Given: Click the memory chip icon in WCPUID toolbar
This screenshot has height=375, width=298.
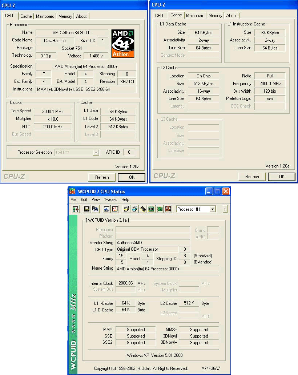Looking at the screenshot, I should (x=143, y=209).
